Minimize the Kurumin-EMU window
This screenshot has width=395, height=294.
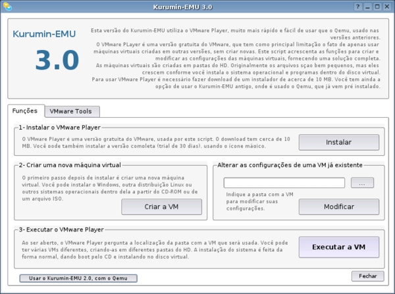367,7
